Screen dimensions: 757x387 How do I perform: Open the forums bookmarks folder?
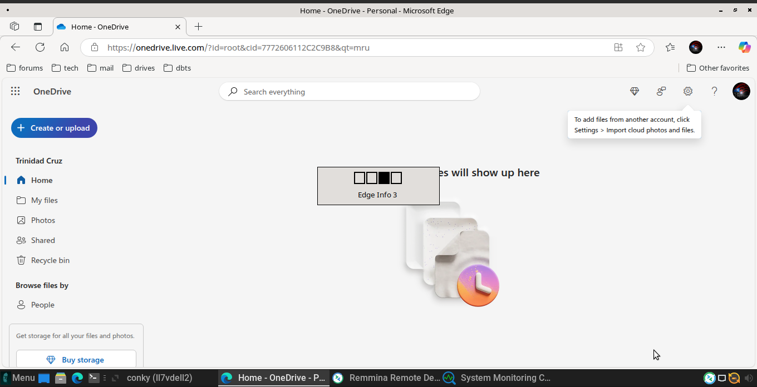pos(24,68)
